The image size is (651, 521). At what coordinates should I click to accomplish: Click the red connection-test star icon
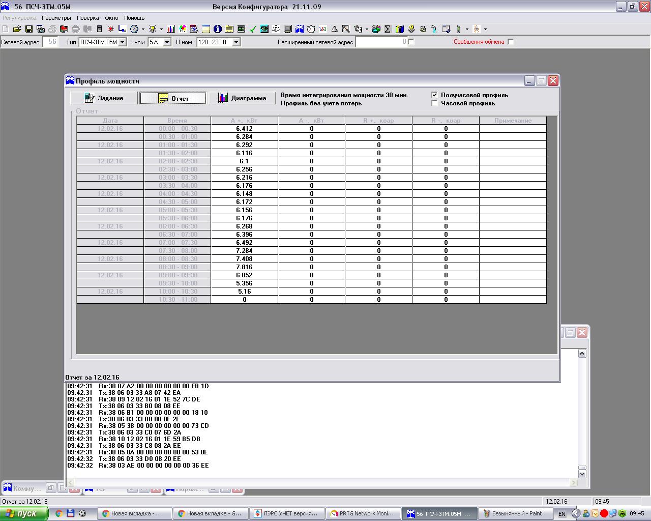111,29
